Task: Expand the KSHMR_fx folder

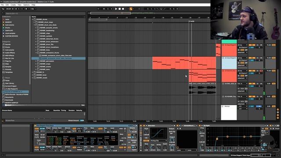Action: pyautogui.click(x=32, y=72)
